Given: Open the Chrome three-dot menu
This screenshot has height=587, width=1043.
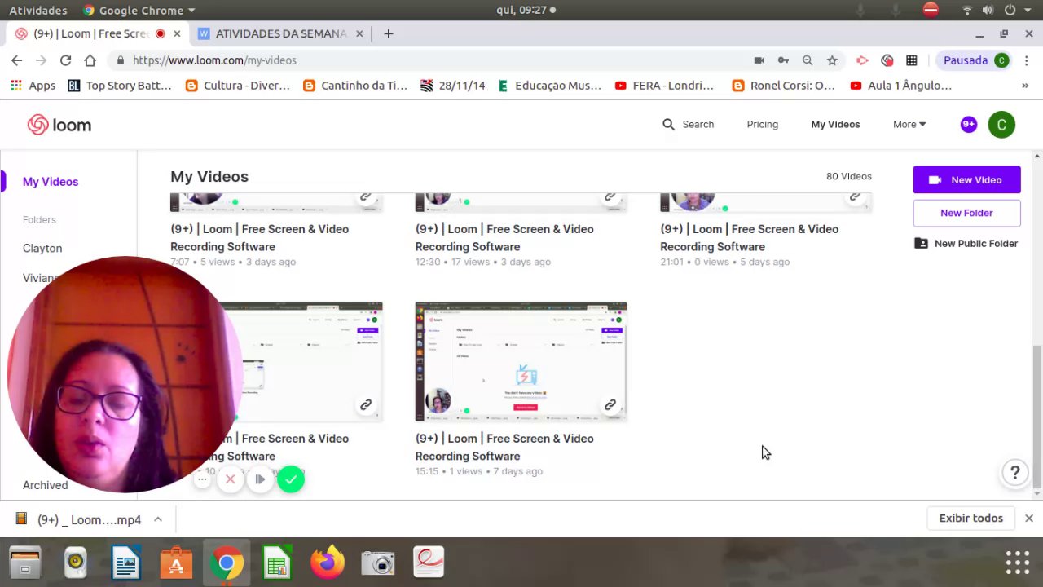Looking at the screenshot, I should pyautogui.click(x=1027, y=60).
